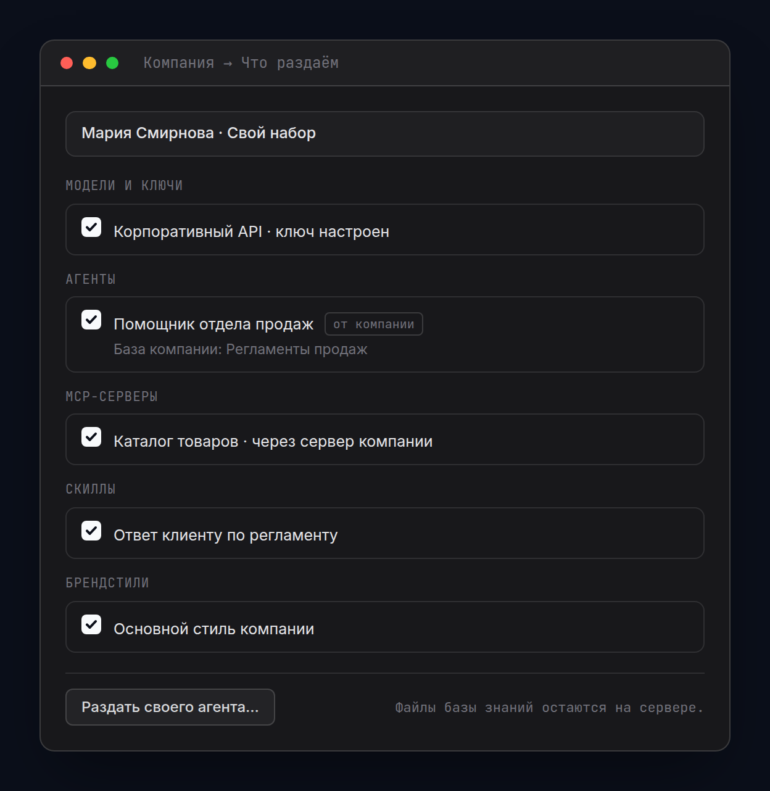Viewport: 770px width, 791px height.
Task: Toggle the Помощник отдела продаж checkbox
Action: pos(91,320)
